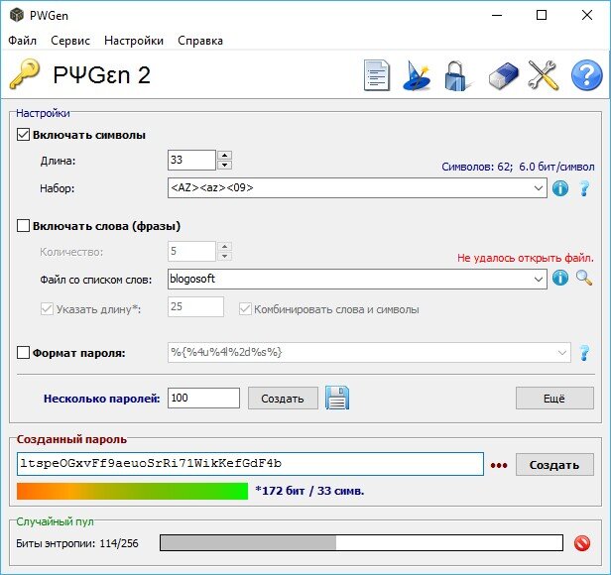Enable 'Формат пароля' checkbox
This screenshot has height=575, width=611.
coord(23,353)
